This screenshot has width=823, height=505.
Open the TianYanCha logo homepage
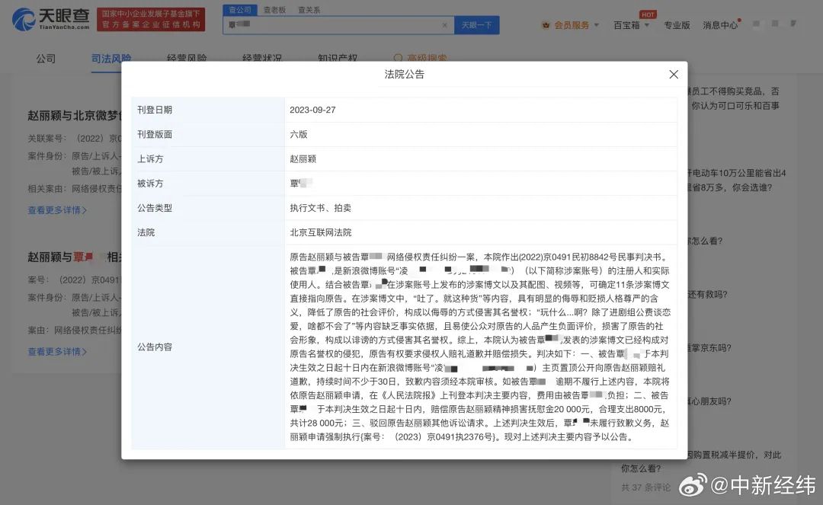click(x=51, y=19)
